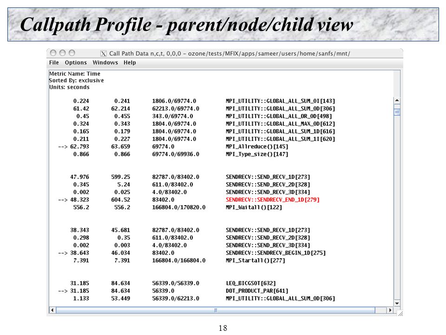The height and width of the screenshot is (335, 446).
Task: Click MPI_Startall()[277] child entry
Action: pos(255,261)
